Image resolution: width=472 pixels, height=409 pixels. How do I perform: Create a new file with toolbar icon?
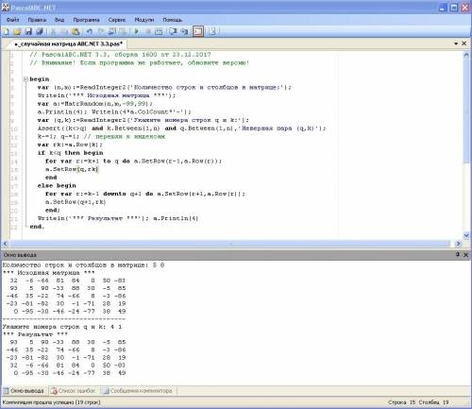7,31
